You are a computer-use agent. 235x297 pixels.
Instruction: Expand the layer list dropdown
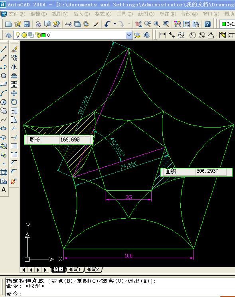click(129, 35)
